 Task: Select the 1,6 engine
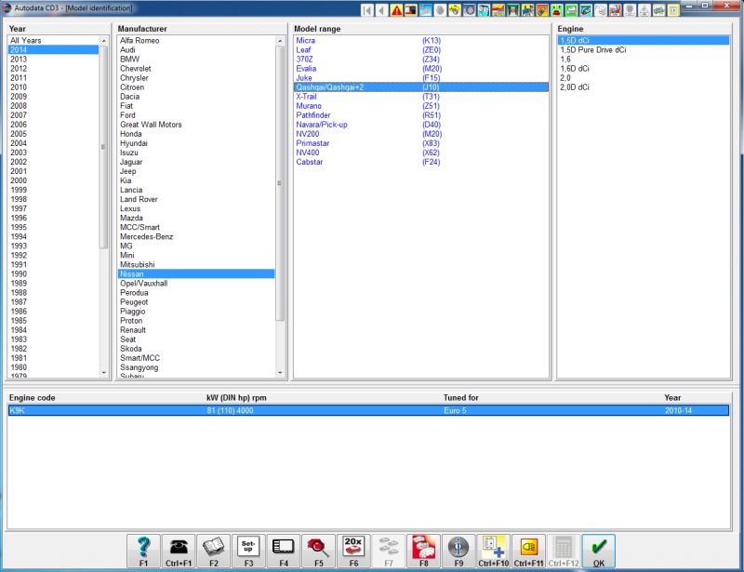pyautogui.click(x=644, y=60)
